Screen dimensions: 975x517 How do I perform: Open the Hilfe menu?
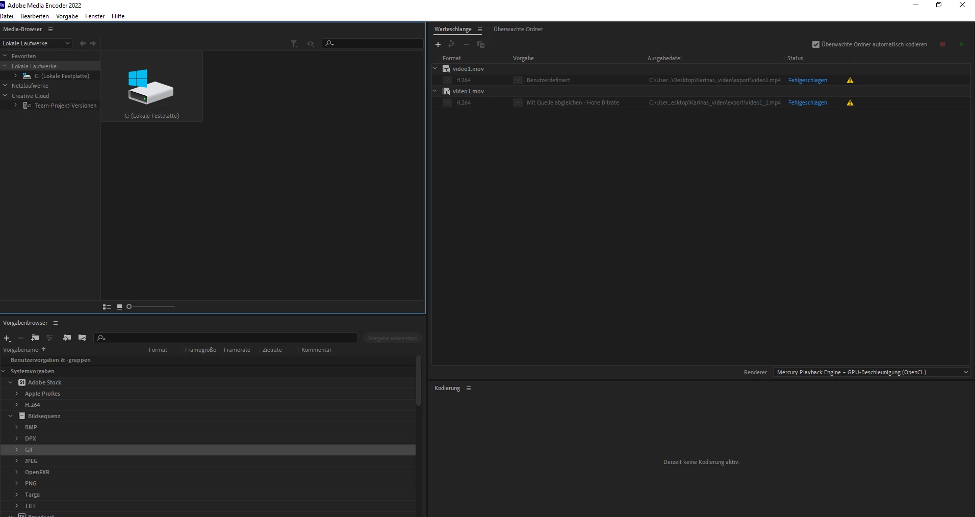tap(118, 16)
